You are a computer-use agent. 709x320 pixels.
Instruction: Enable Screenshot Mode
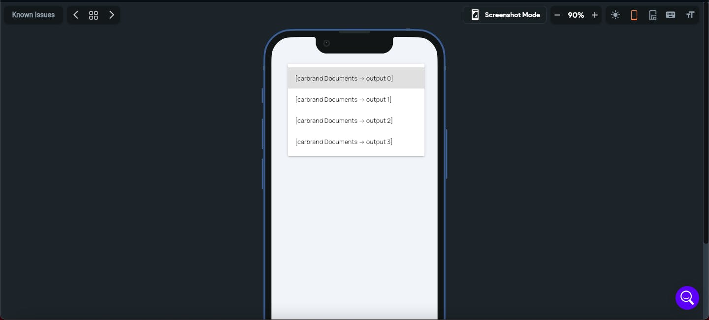click(505, 15)
